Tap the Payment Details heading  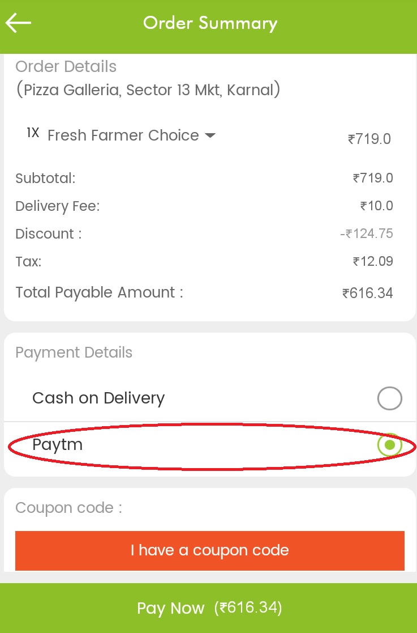[x=74, y=352]
